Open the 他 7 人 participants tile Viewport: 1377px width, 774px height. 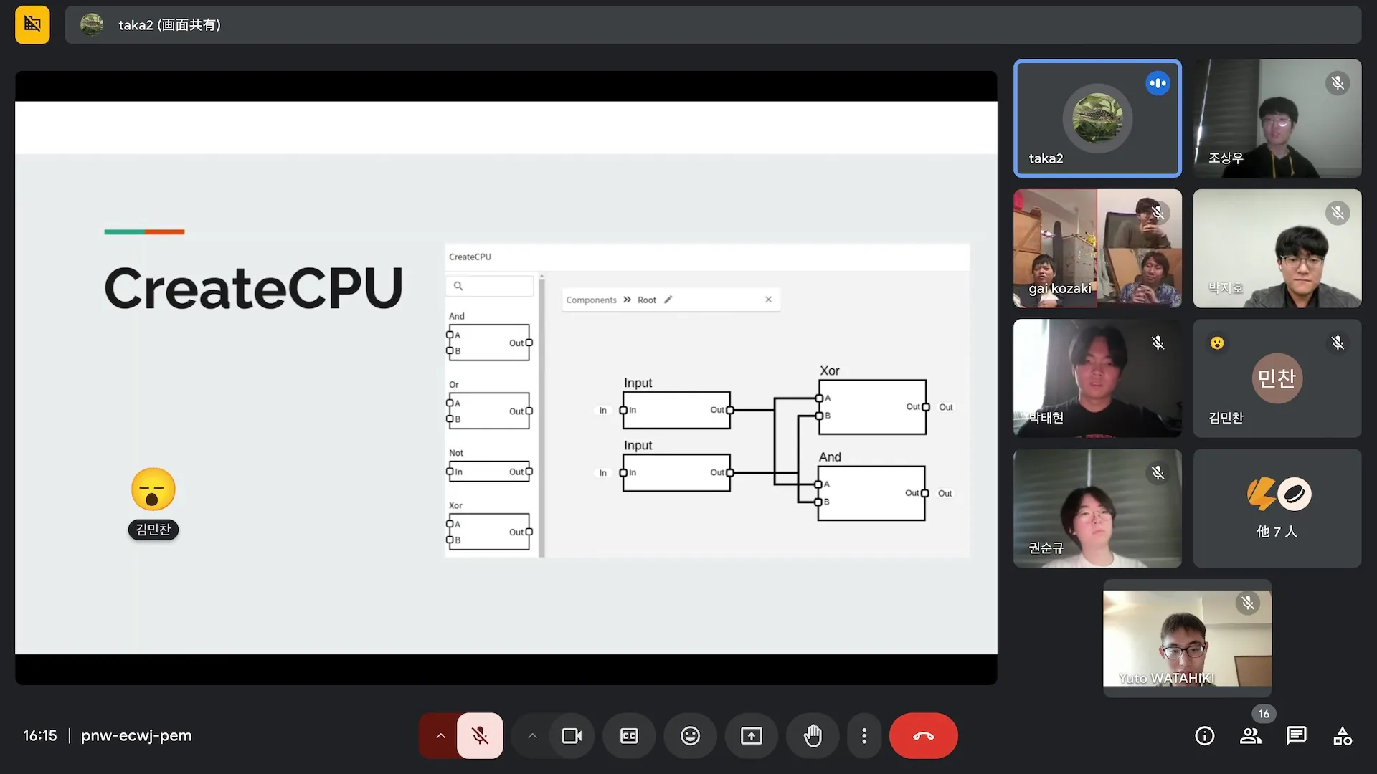pyautogui.click(x=1277, y=508)
